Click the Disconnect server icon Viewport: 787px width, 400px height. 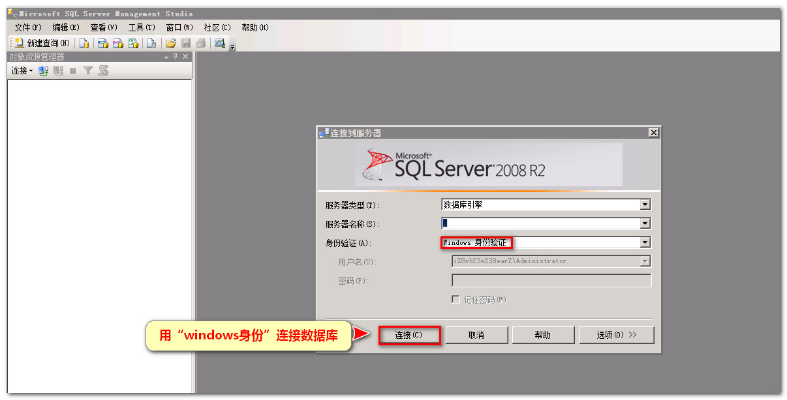(58, 70)
